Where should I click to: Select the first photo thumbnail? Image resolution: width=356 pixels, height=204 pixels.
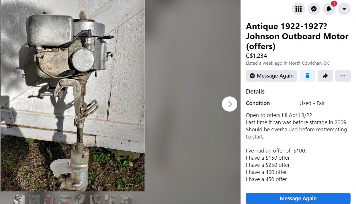pos(19,199)
